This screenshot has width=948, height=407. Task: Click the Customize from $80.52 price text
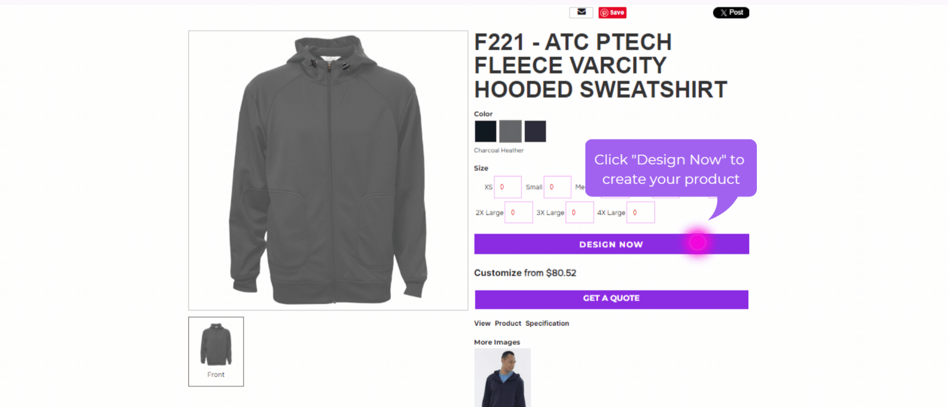[525, 273]
